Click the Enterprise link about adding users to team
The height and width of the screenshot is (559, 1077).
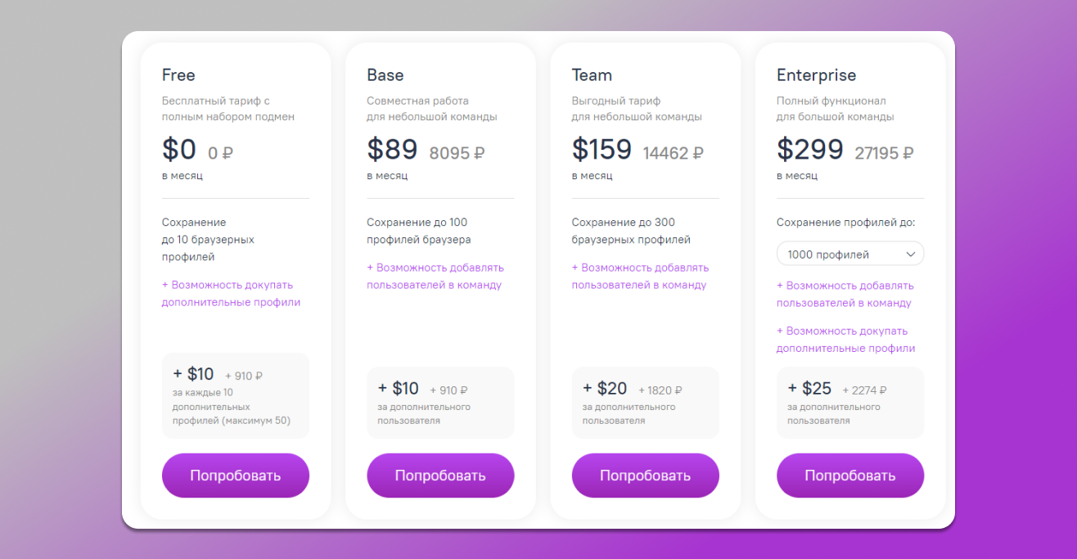(x=845, y=293)
